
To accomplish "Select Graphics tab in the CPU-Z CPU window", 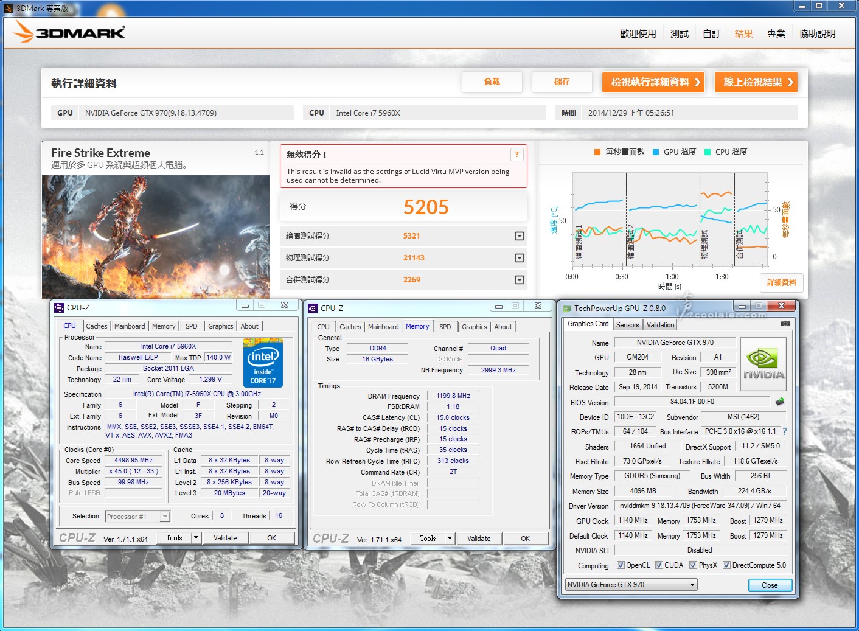I will 220,326.
